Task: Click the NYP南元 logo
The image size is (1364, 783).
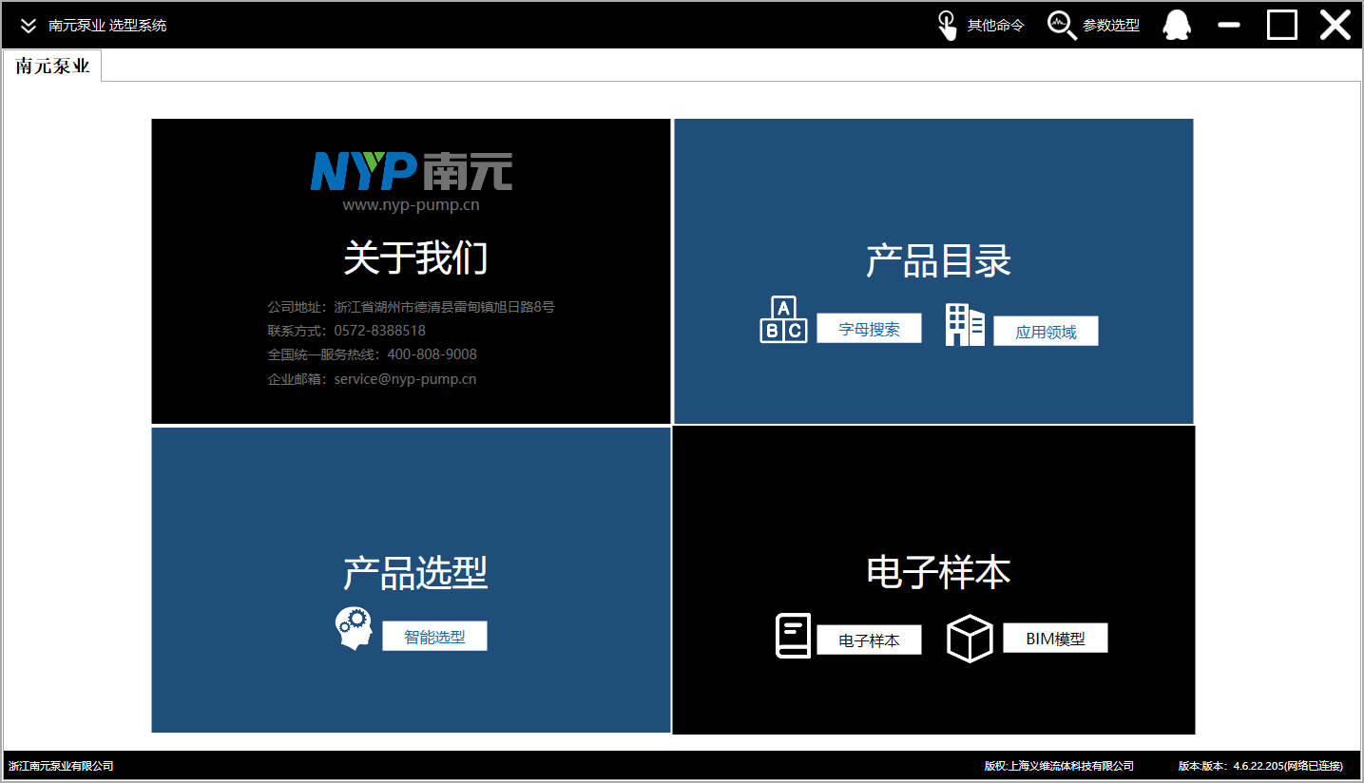Action: (411, 171)
